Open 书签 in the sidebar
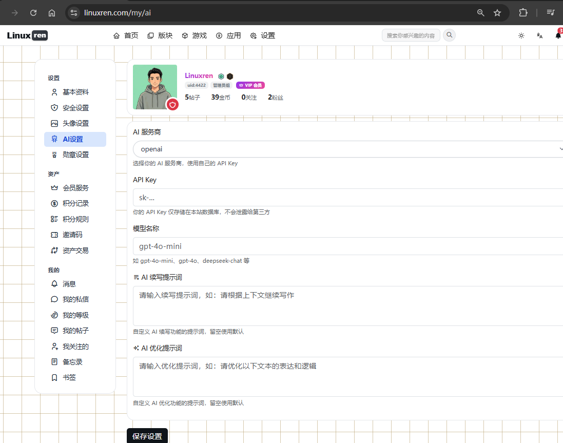The image size is (563, 443). (75, 378)
